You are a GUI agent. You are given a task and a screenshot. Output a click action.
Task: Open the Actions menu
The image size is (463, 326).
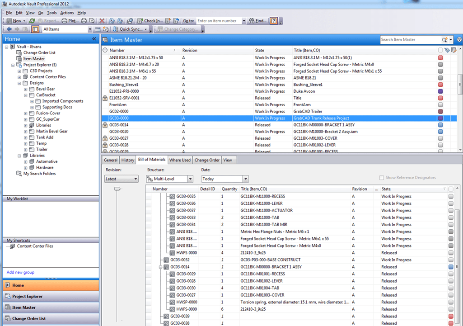point(67,13)
